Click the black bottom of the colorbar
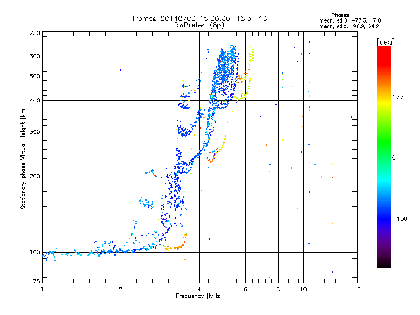The width and height of the screenshot is (420, 315). point(384,264)
